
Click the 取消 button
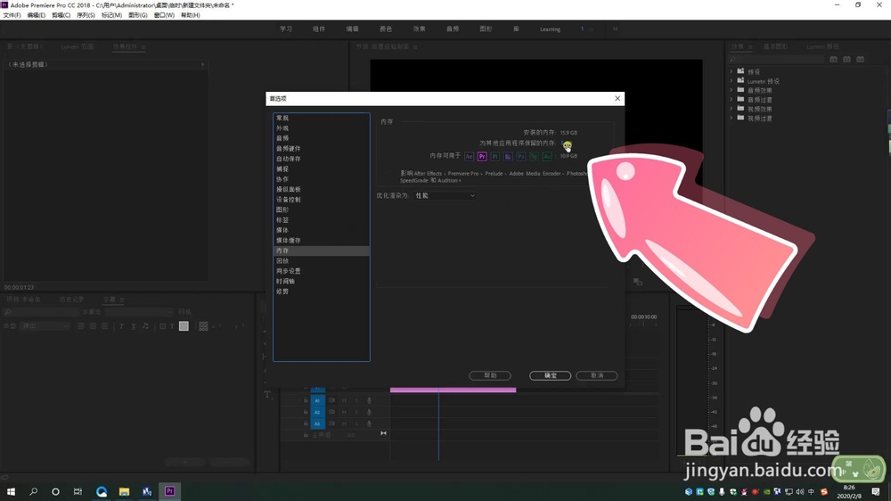coord(597,375)
